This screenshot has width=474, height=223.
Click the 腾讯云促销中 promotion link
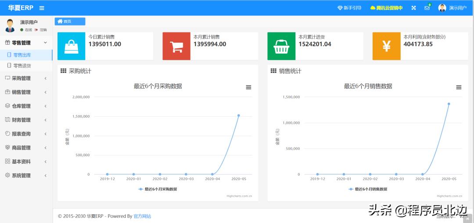pyautogui.click(x=386, y=8)
